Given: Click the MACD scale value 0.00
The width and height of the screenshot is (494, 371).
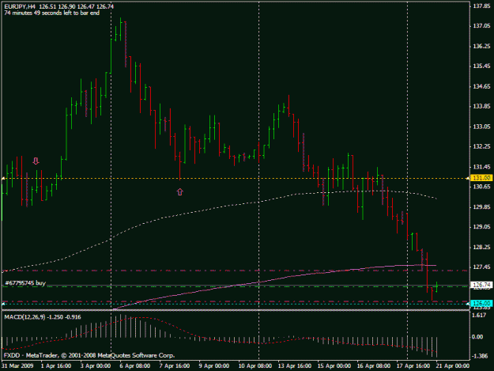Looking at the screenshot, I should tap(478, 337).
